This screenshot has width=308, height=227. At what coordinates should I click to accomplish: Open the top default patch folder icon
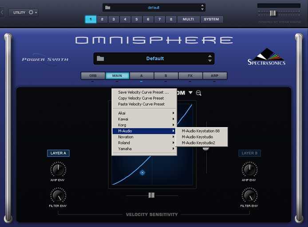[x=108, y=8]
